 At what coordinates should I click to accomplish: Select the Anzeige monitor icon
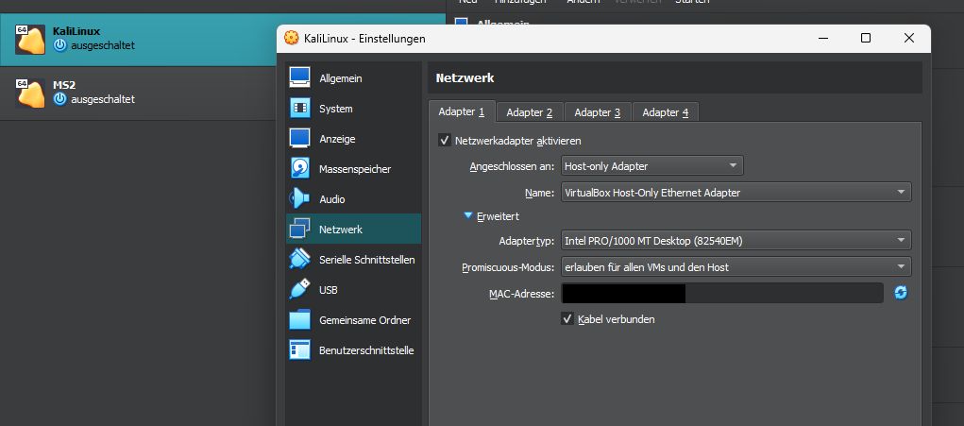coord(299,138)
